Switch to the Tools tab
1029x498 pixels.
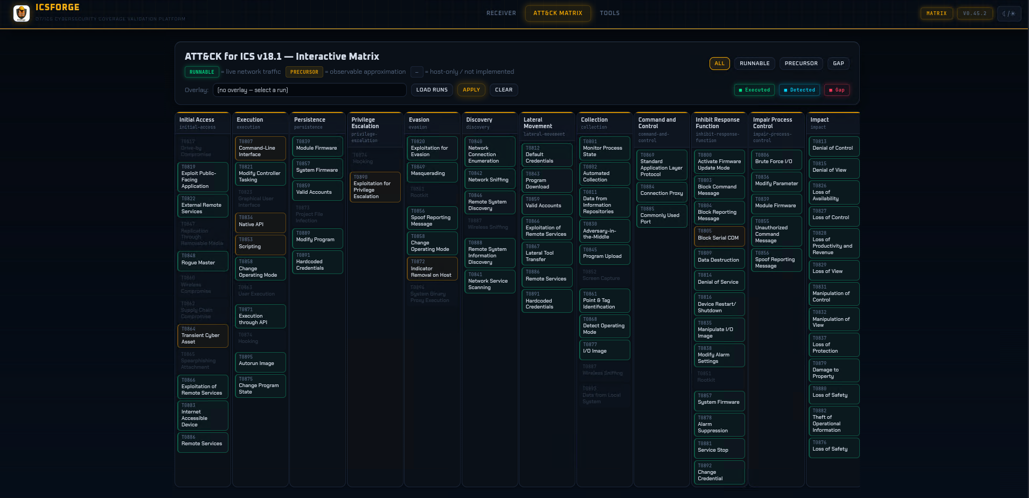[609, 13]
